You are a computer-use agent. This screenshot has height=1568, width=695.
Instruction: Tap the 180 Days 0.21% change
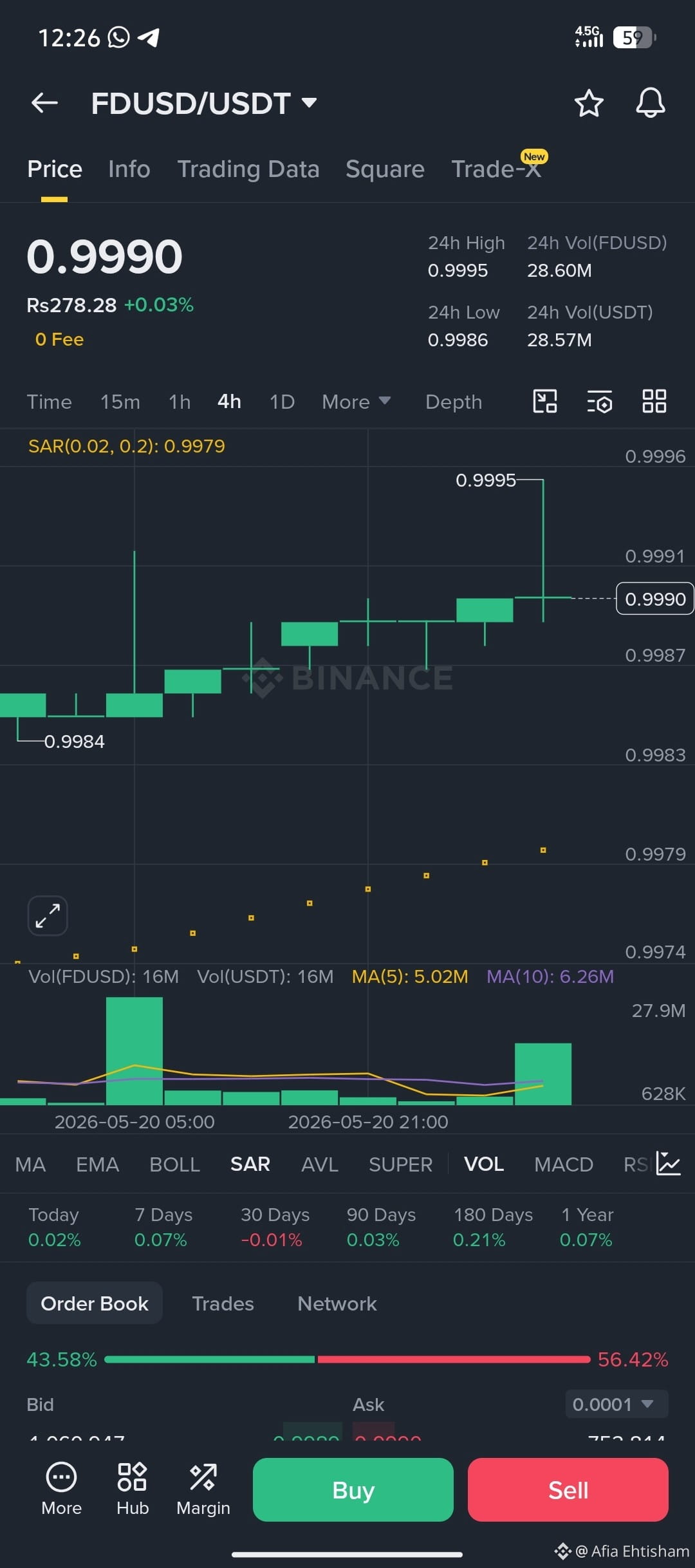(x=493, y=1227)
